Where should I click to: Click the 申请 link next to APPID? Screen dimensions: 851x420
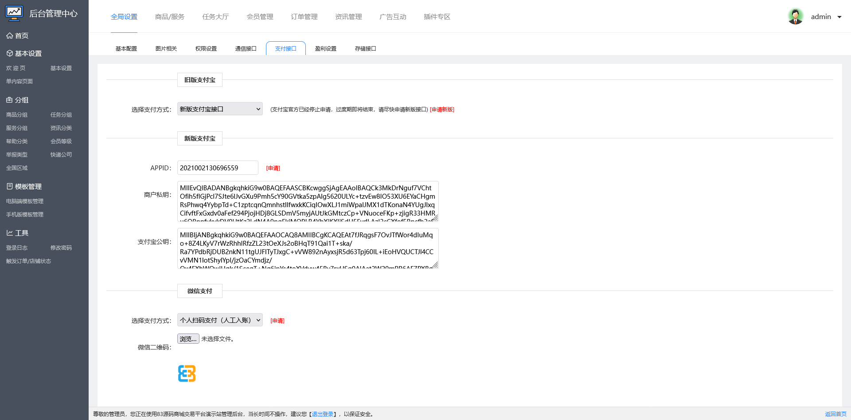click(x=273, y=168)
